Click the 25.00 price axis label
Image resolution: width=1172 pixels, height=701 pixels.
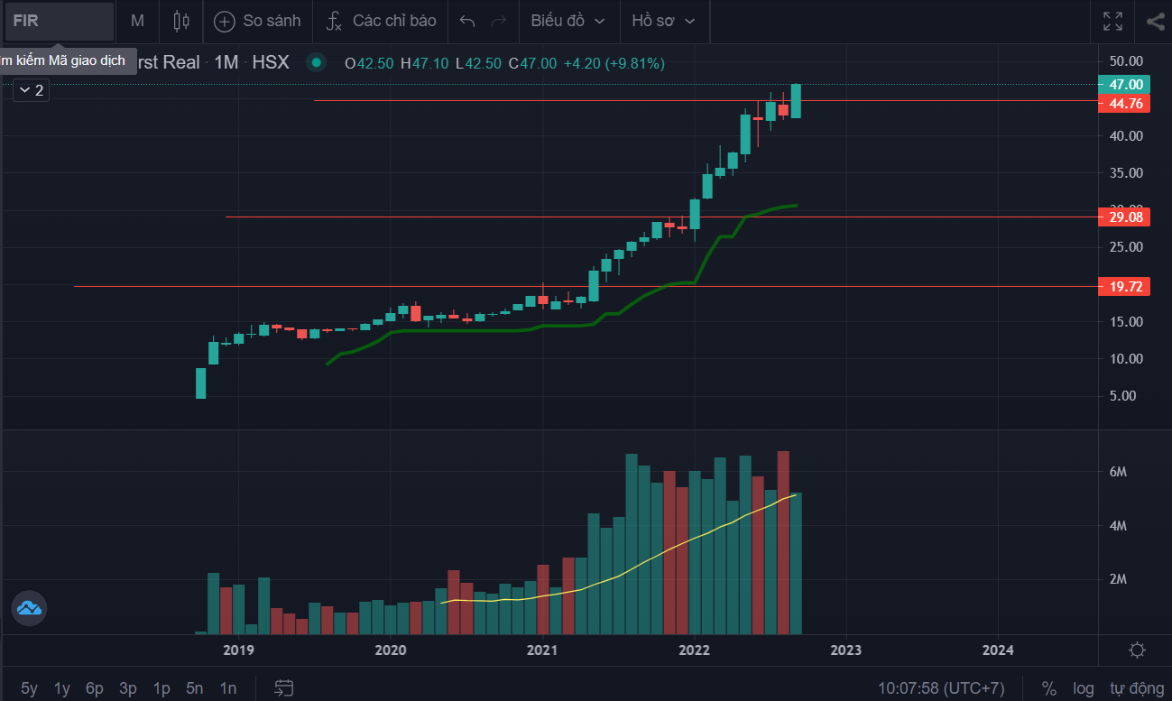coord(1127,246)
